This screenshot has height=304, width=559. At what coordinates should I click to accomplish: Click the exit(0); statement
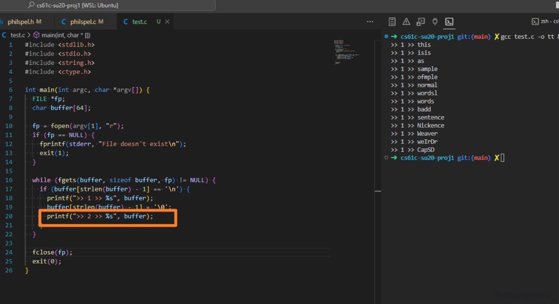click(47, 261)
